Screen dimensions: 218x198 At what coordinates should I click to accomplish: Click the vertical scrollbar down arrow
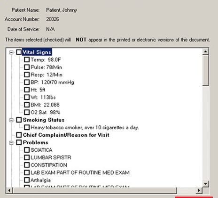pyautogui.click(x=206, y=183)
